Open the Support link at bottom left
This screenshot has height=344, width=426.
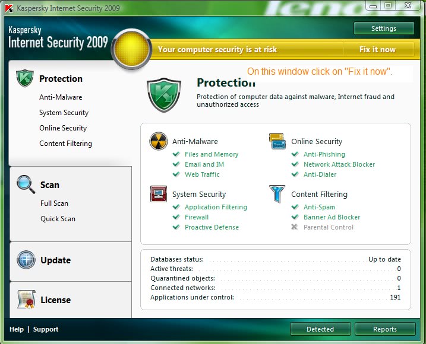[46, 329]
